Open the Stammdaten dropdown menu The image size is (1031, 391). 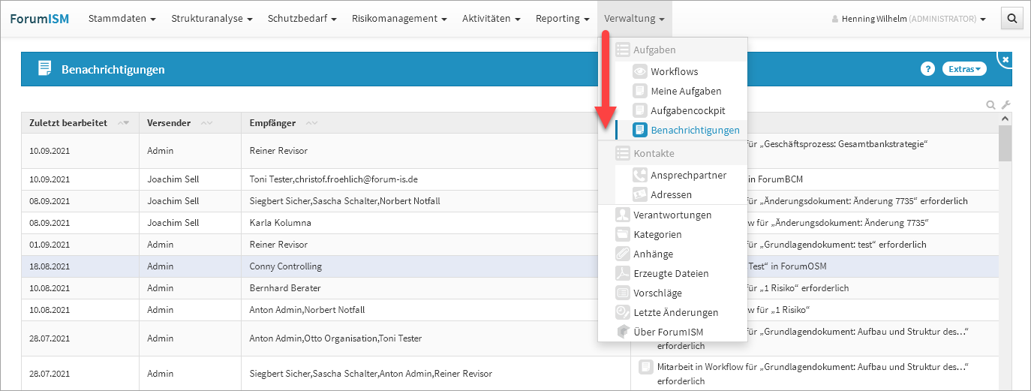[122, 19]
